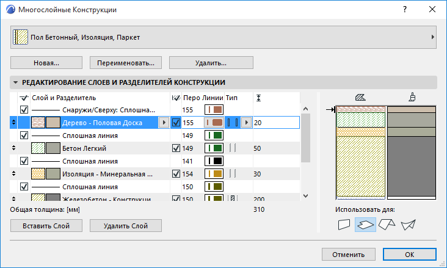Open building material popup for Дерево - Половая Доска
Screen dimensions: 447x268
tap(164, 123)
